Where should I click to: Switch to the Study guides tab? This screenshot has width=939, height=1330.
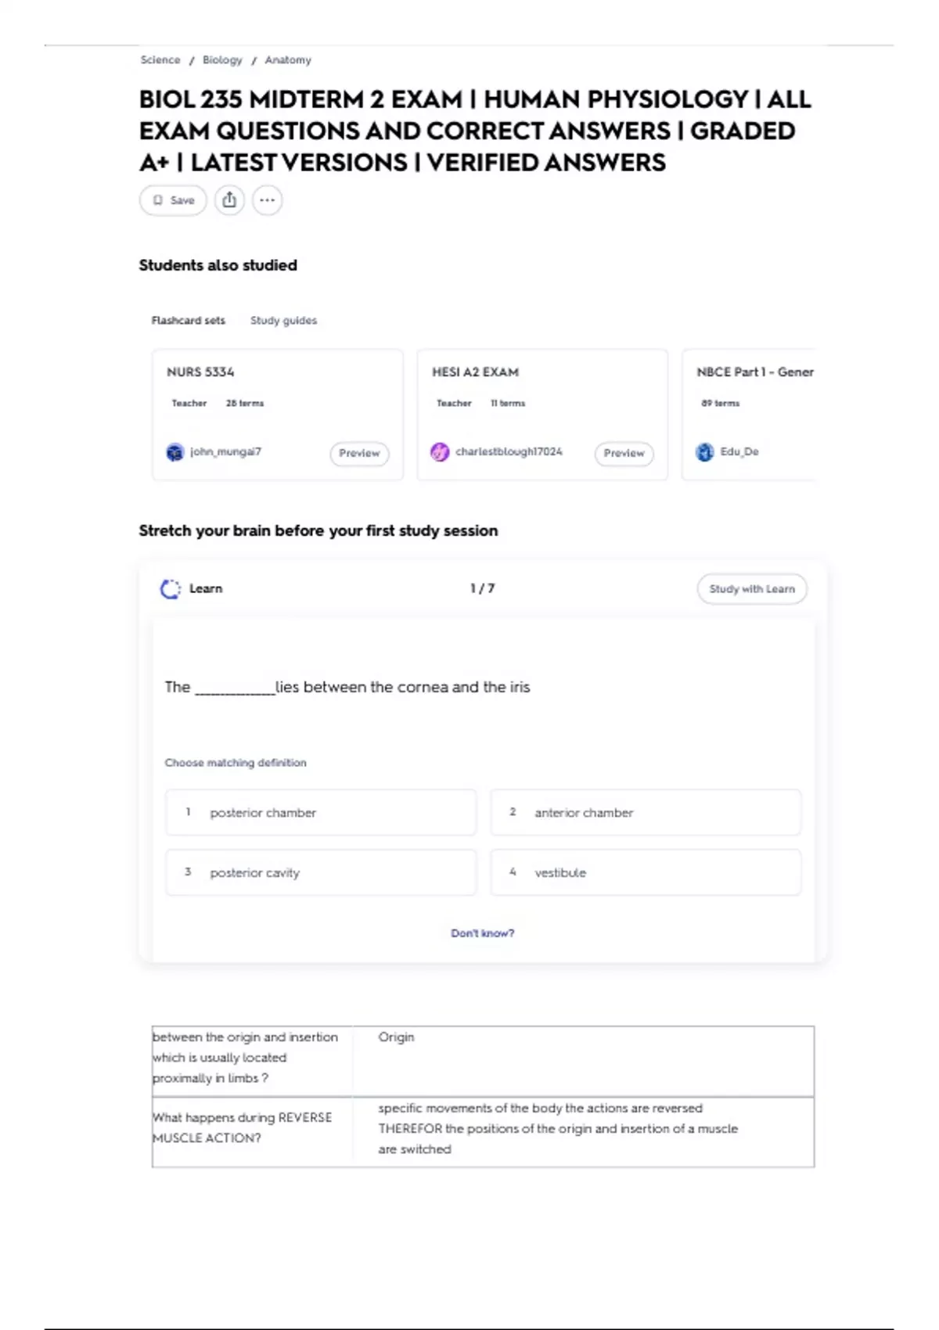pyautogui.click(x=283, y=321)
